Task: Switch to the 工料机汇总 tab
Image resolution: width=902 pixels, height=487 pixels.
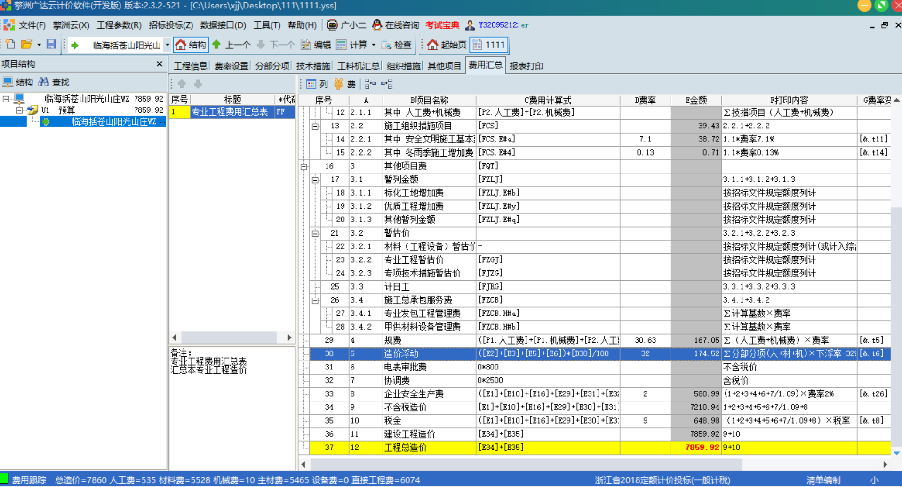Action: pyautogui.click(x=359, y=66)
